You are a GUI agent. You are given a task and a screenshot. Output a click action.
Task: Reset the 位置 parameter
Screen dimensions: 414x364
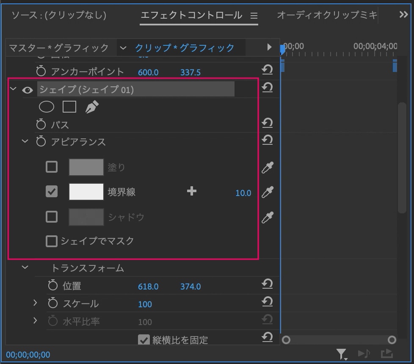click(267, 284)
